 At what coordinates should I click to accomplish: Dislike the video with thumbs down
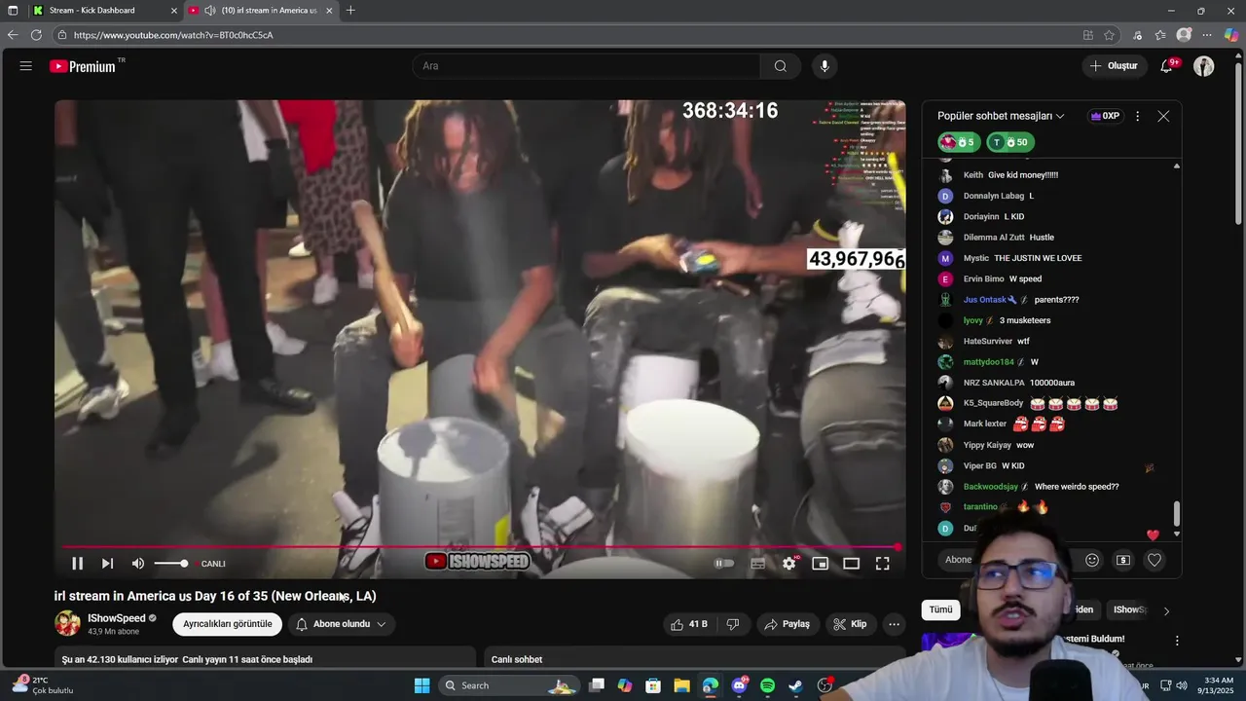click(733, 624)
